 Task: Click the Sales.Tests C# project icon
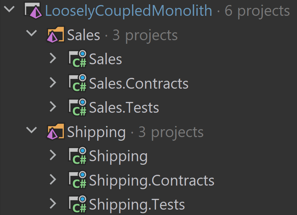click(x=77, y=107)
